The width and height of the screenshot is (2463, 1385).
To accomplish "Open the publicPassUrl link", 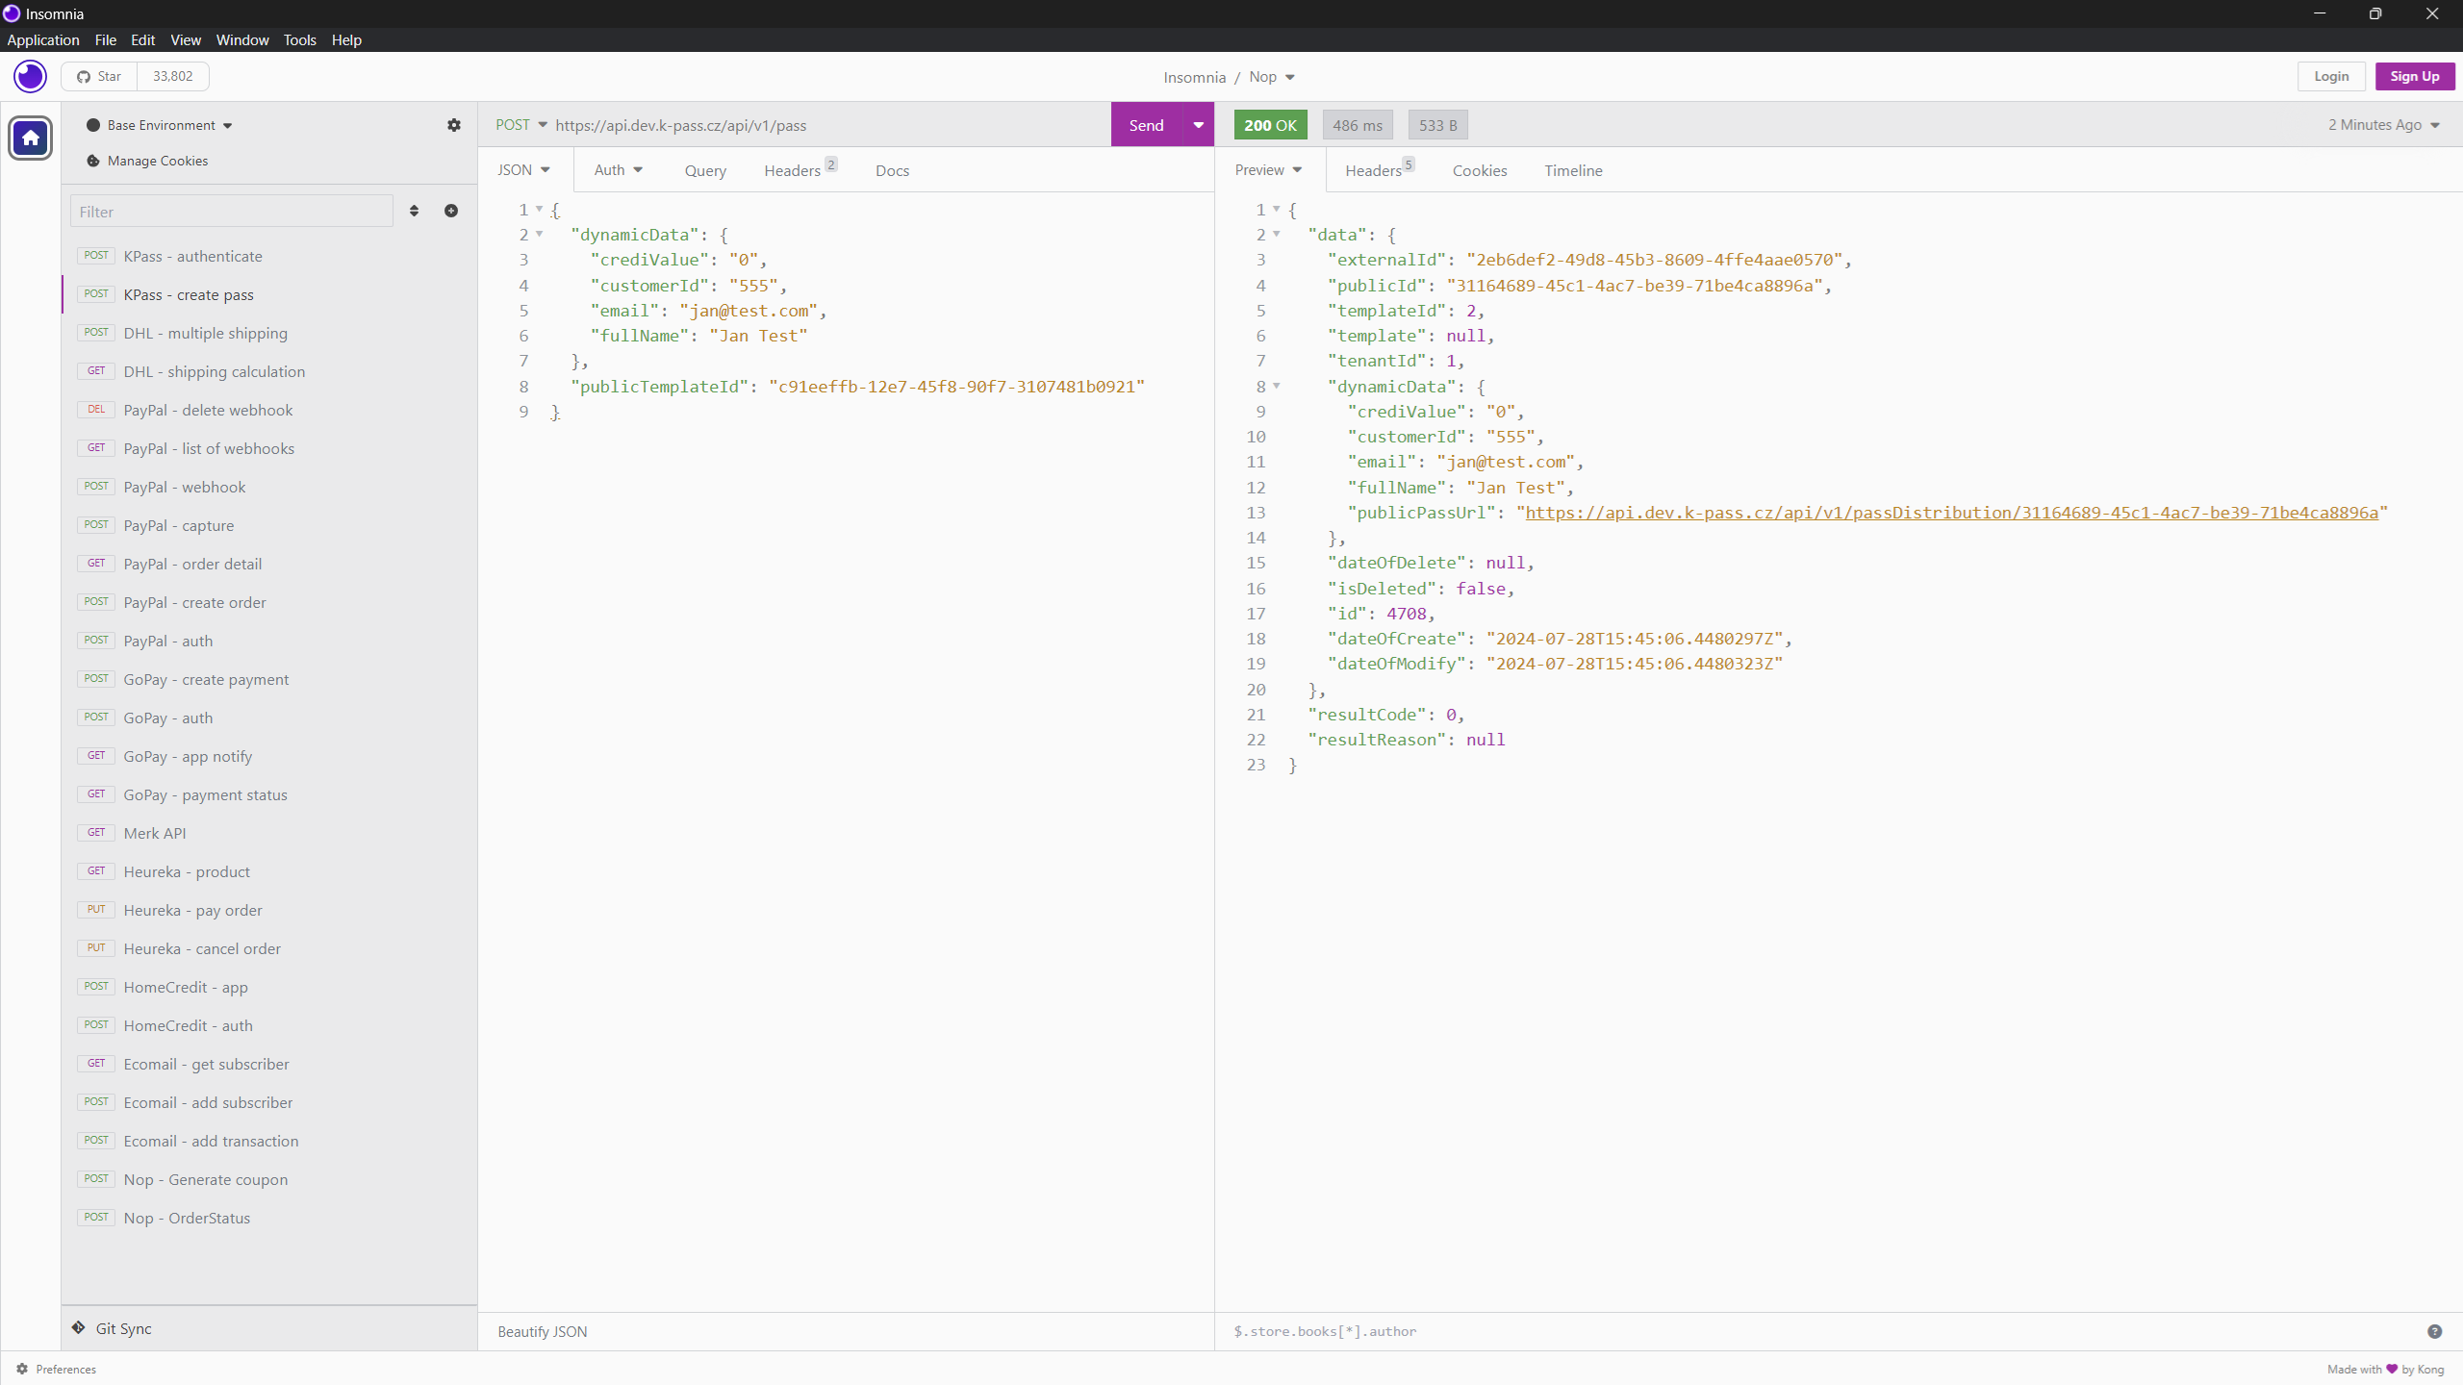I will click(x=1951, y=513).
